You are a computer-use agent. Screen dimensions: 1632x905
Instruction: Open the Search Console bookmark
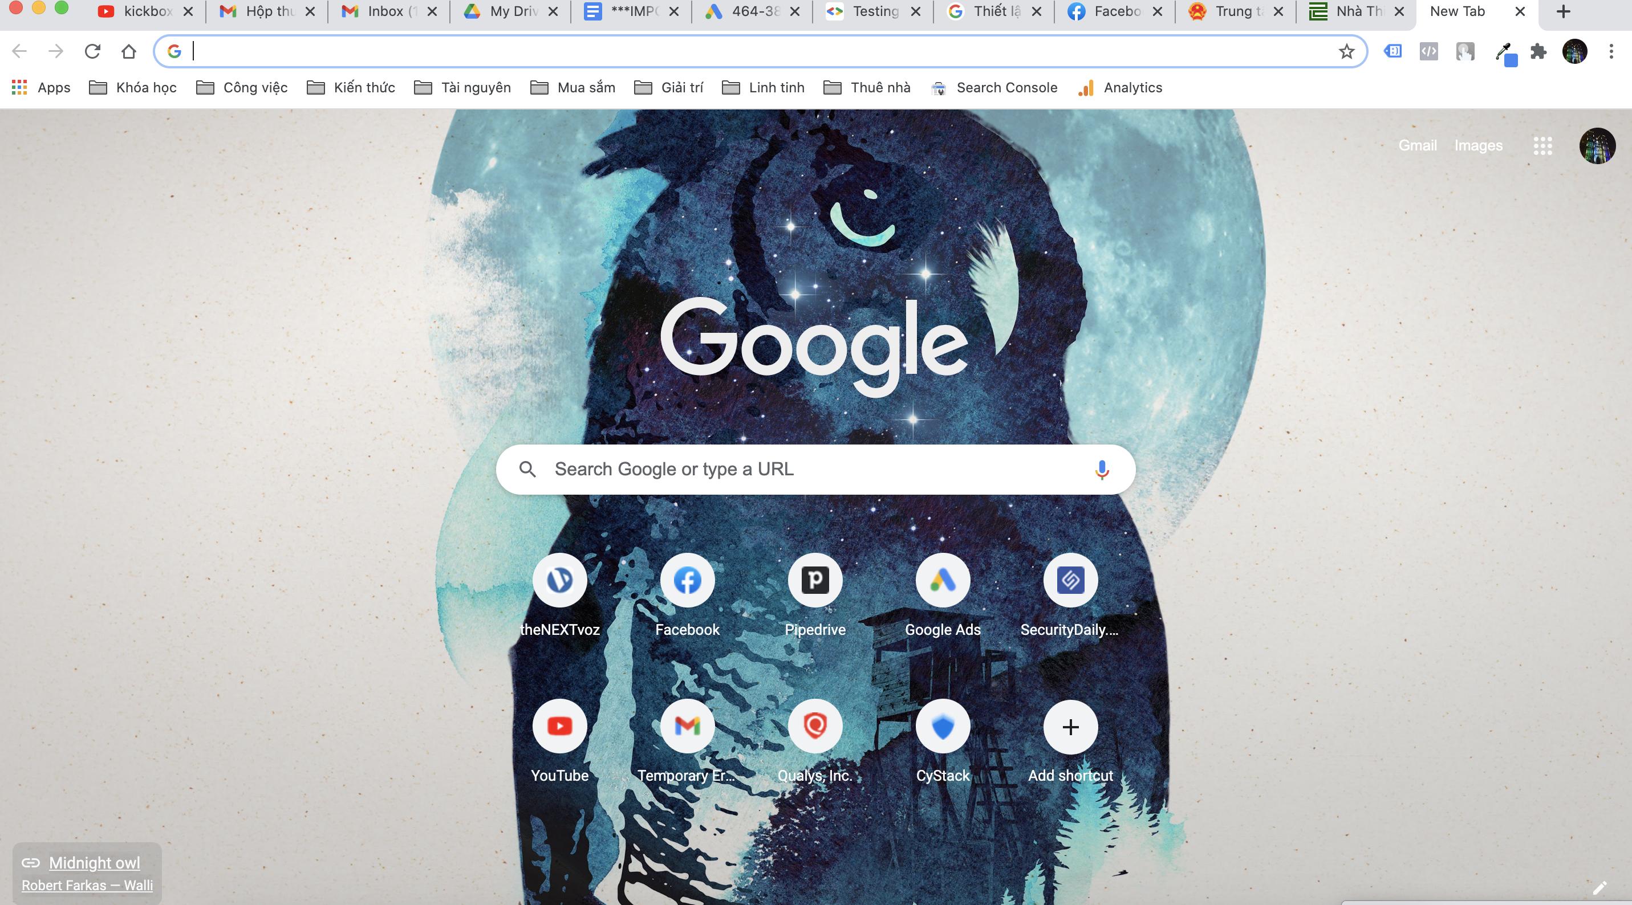click(x=994, y=87)
